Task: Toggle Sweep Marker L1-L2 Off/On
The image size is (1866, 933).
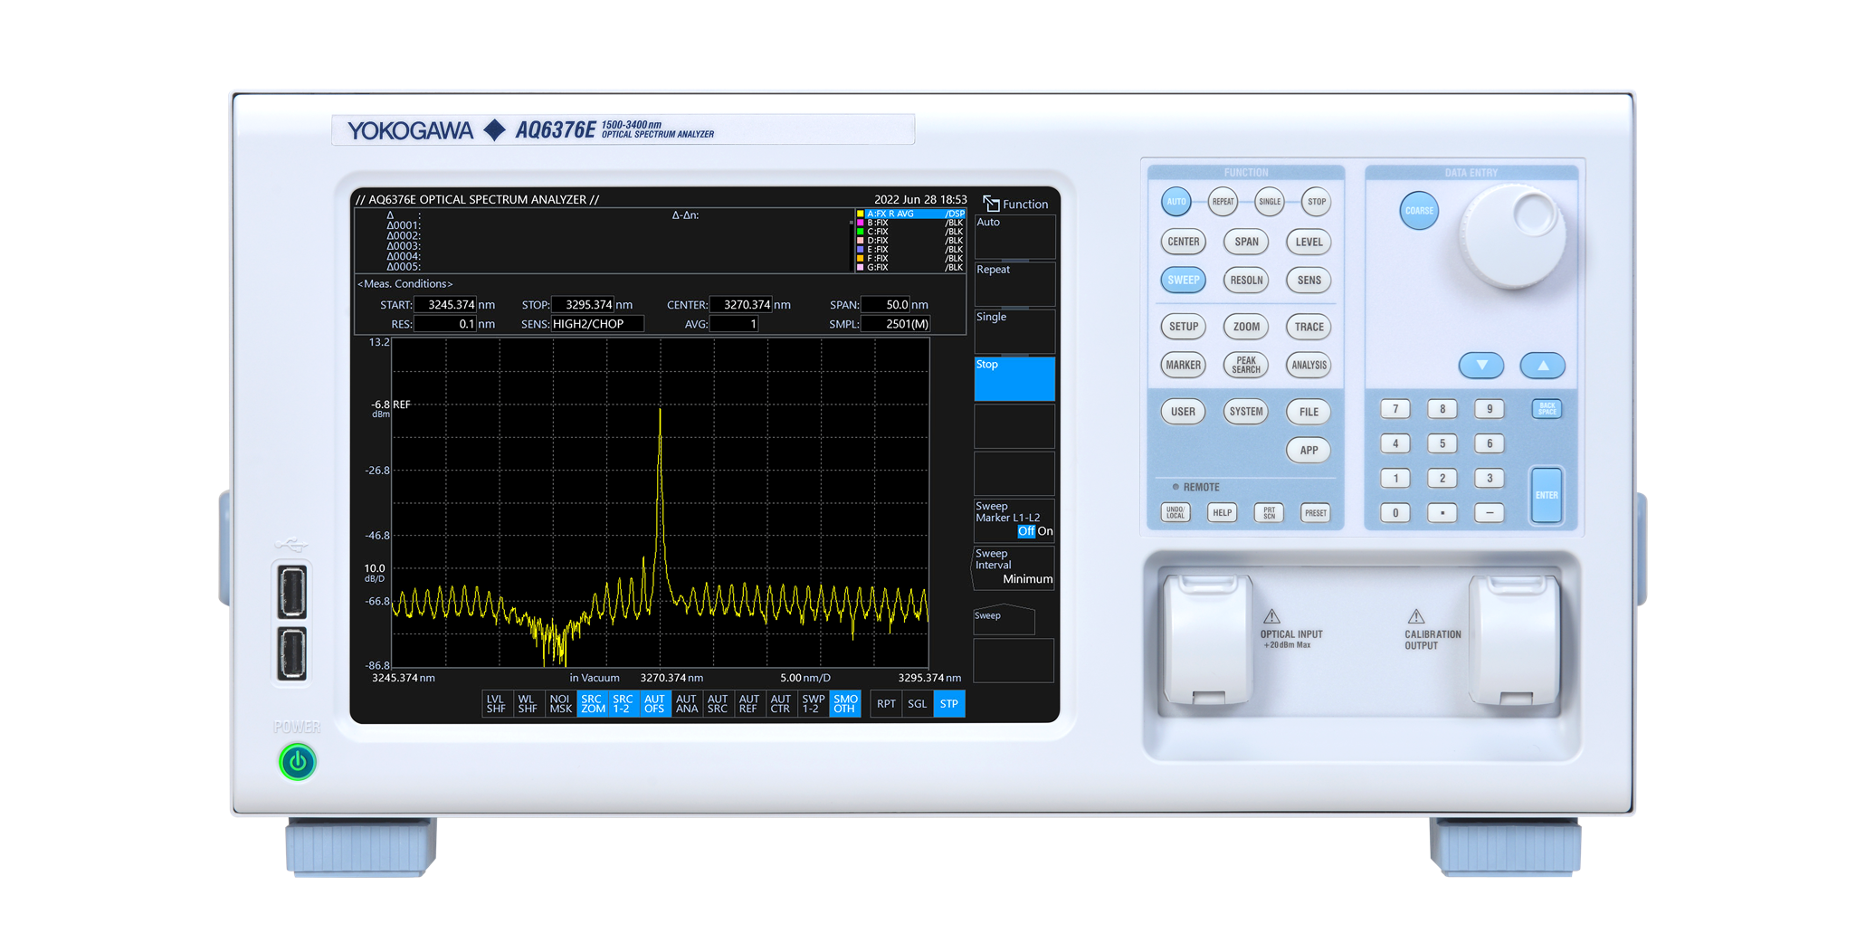Action: tap(1014, 520)
